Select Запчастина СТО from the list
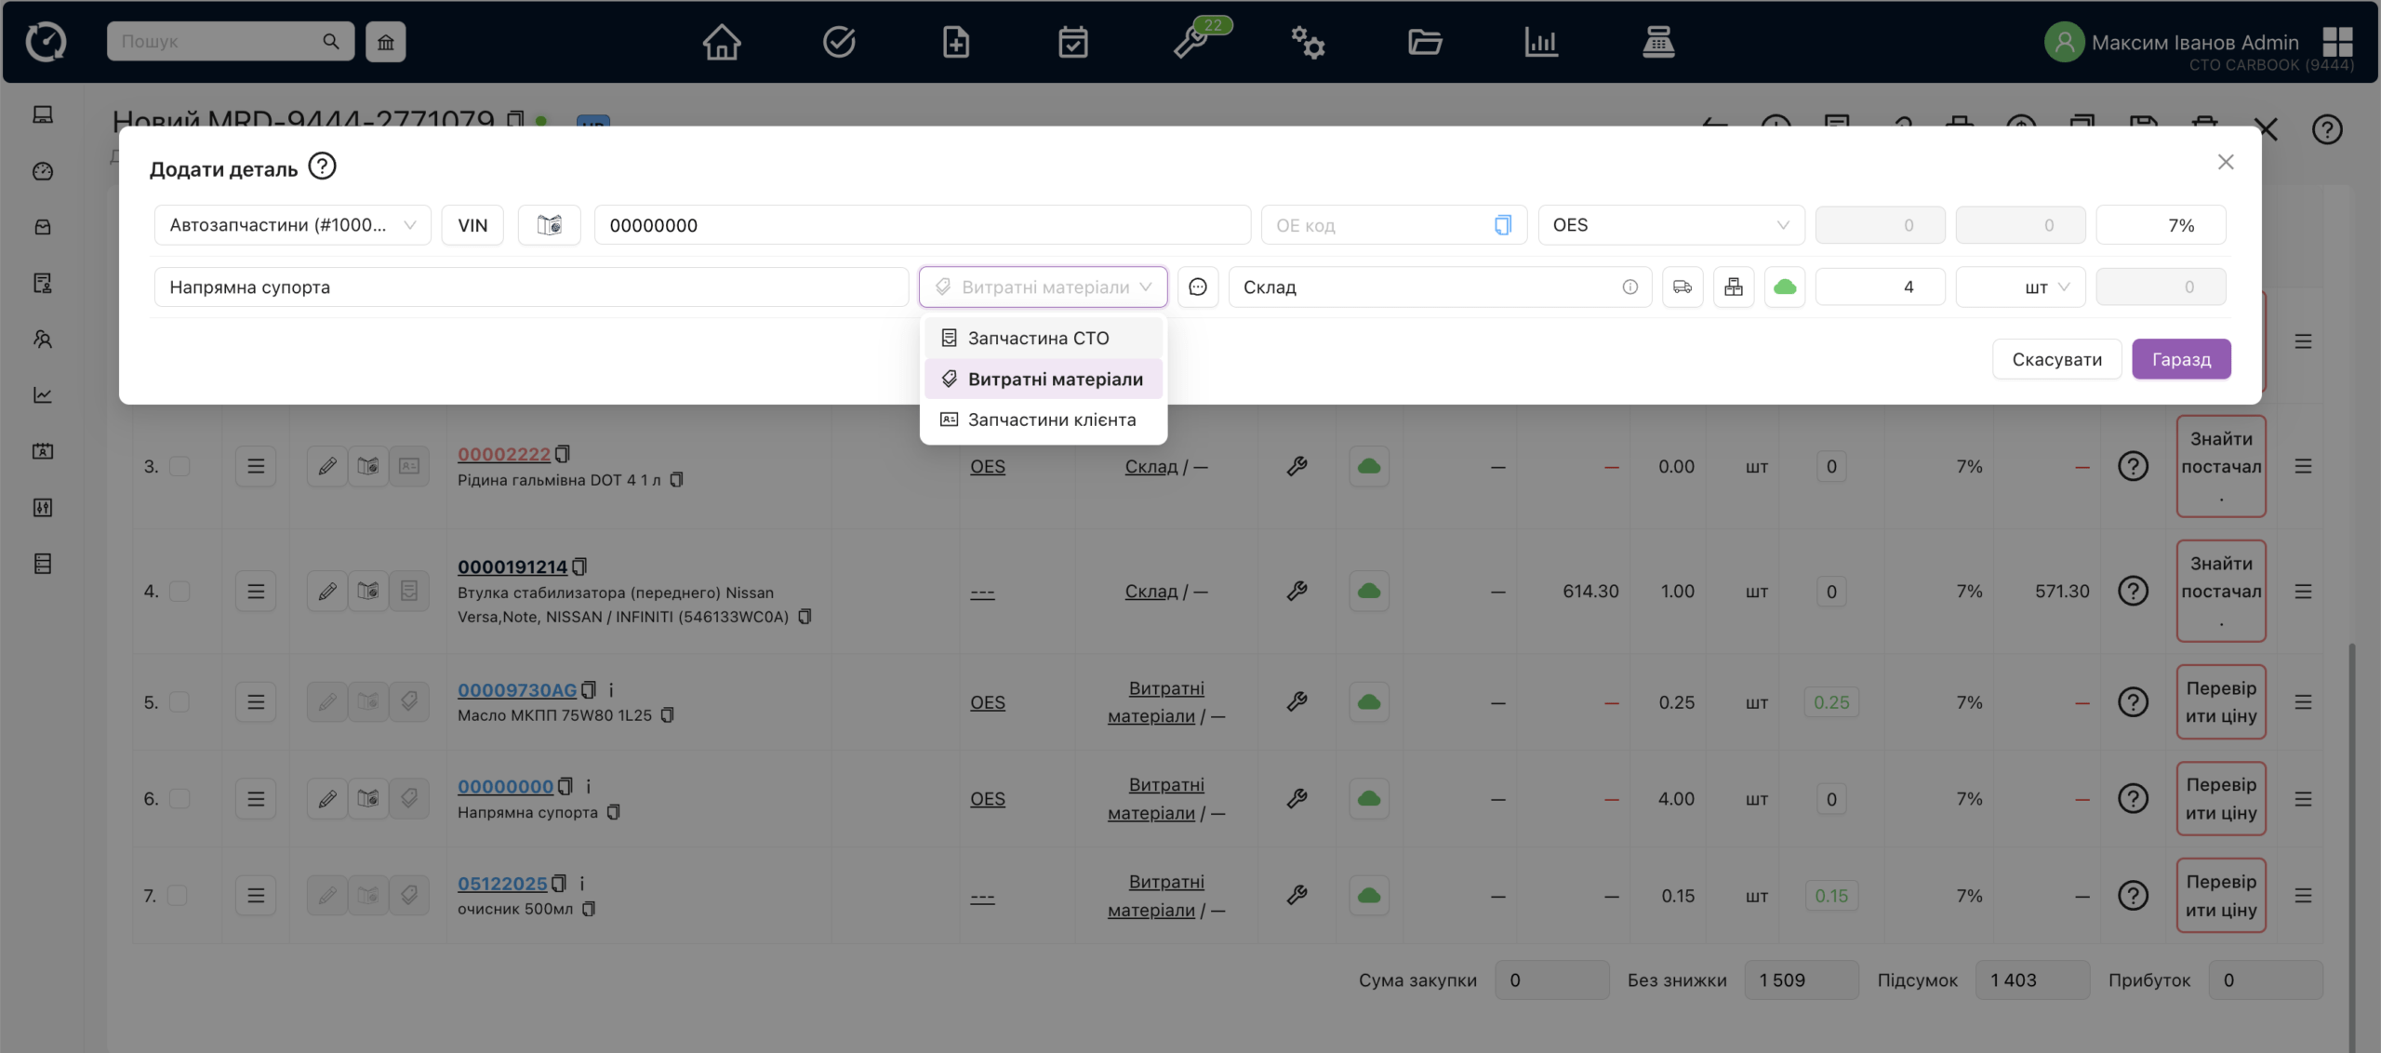Image resolution: width=2381 pixels, height=1053 pixels. tap(1038, 339)
